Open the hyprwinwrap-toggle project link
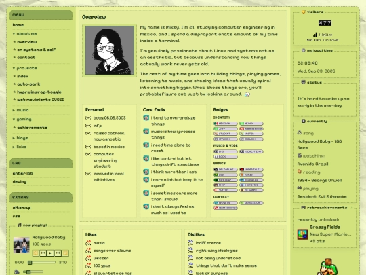The width and height of the screenshot is (366, 275). click(x=39, y=92)
